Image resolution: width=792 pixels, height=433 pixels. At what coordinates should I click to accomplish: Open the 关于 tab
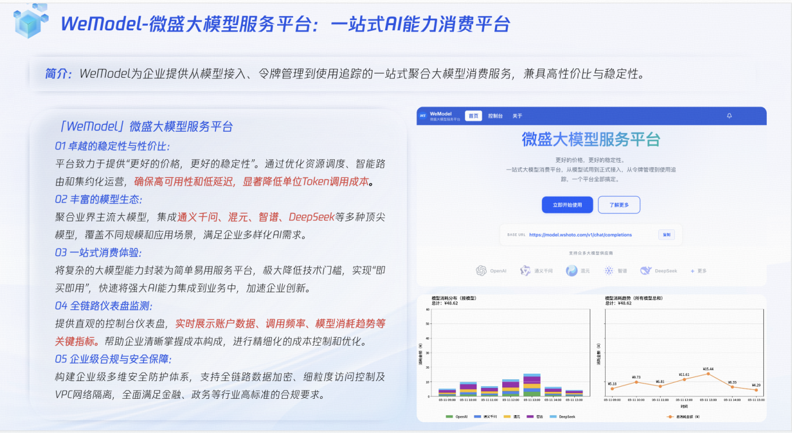coord(517,116)
